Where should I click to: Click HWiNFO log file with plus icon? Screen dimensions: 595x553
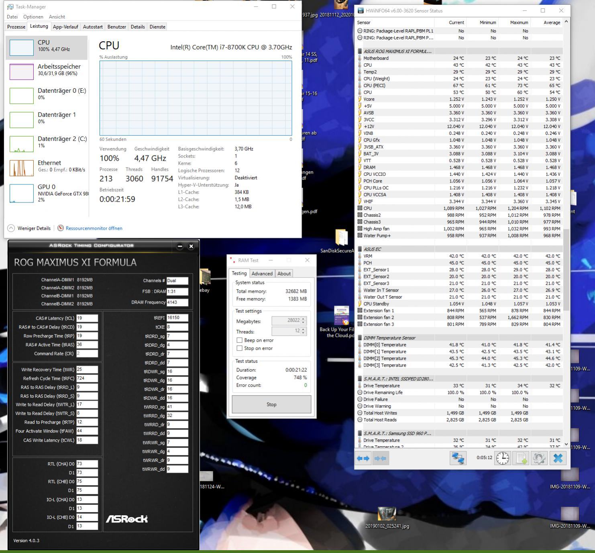pyautogui.click(x=521, y=458)
